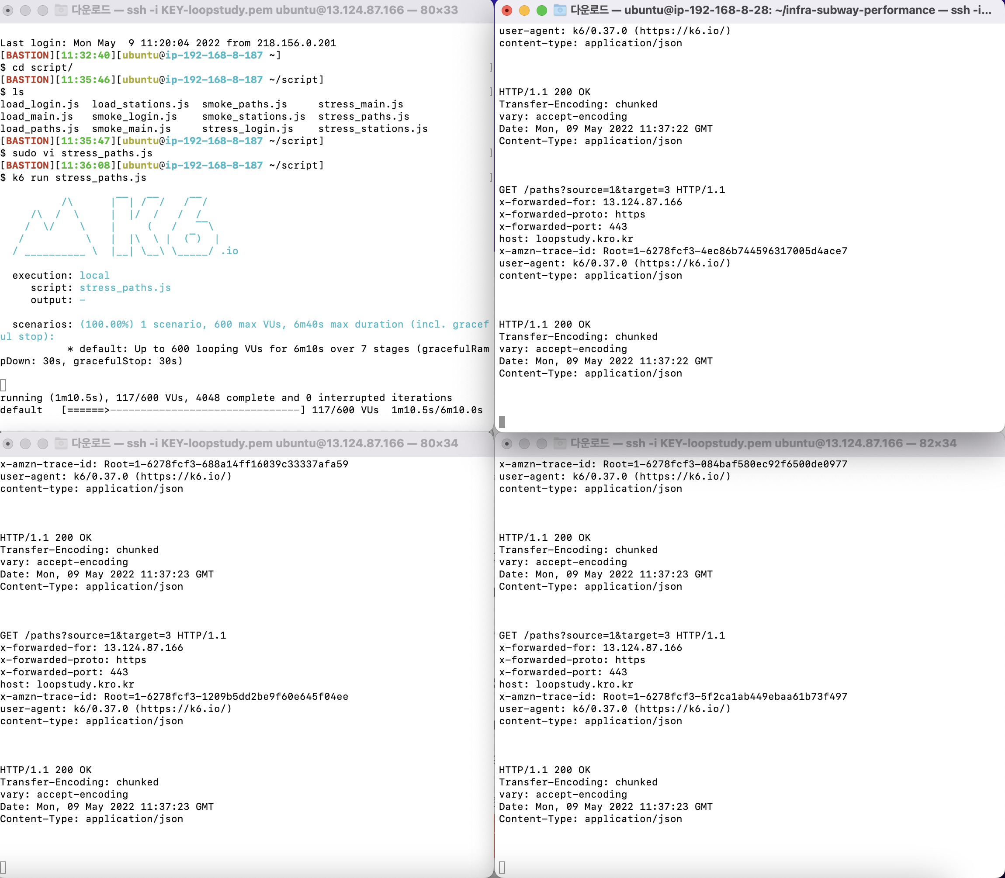Click the close dot of the 82×34 terminal

(507, 443)
